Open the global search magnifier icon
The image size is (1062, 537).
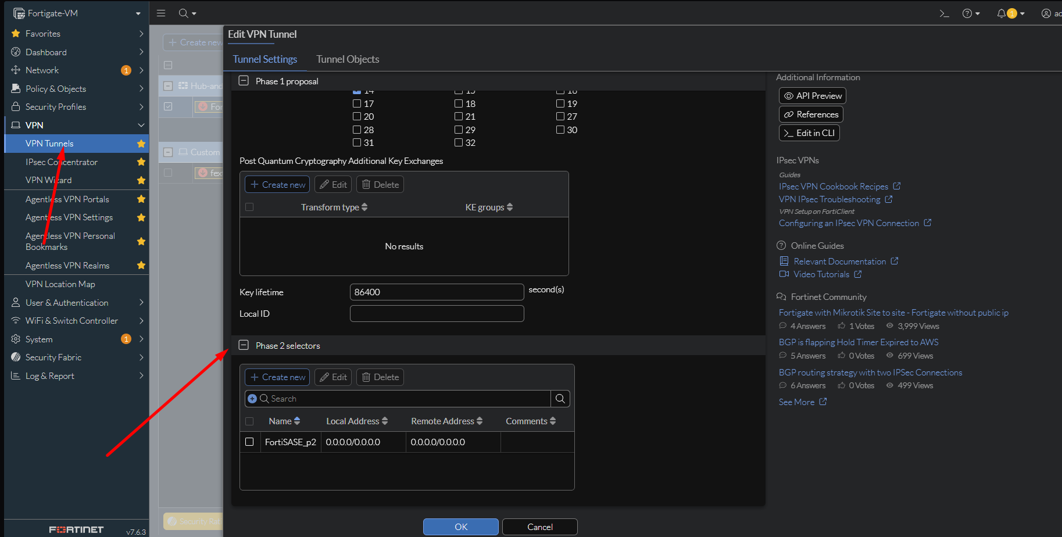coord(183,13)
